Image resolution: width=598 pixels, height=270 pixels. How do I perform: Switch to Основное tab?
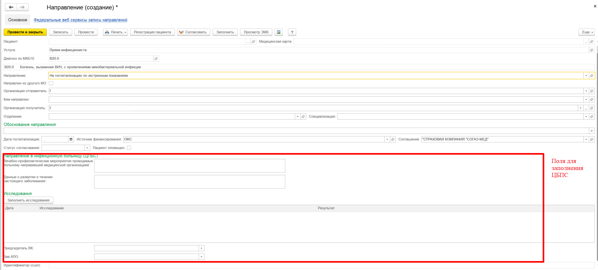(x=18, y=20)
